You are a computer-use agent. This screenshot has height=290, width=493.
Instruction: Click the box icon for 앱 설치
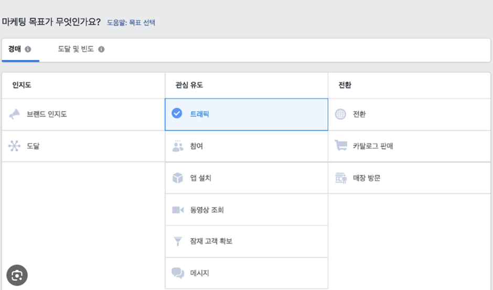178,178
